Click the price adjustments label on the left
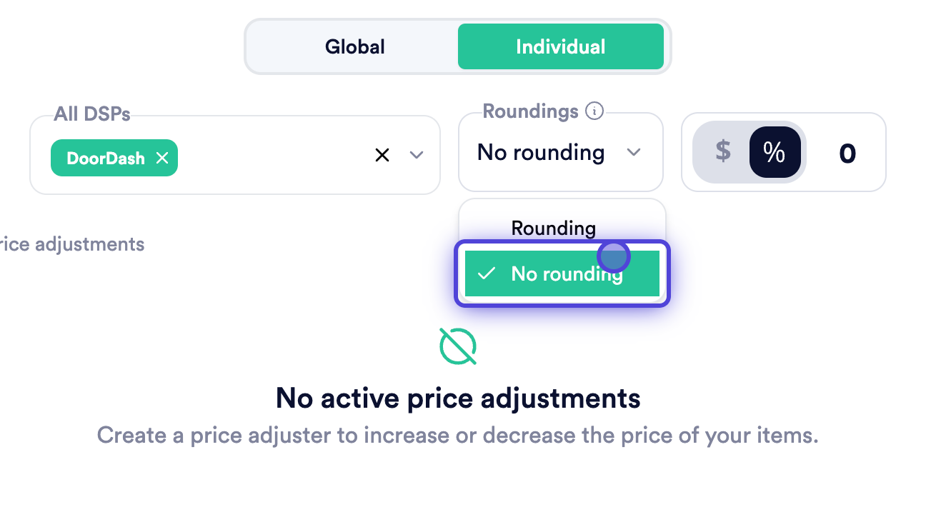This screenshot has width=926, height=507. coord(72,244)
